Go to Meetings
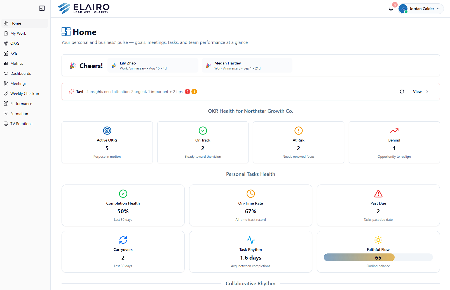This screenshot has height=290, width=450. 25,83
